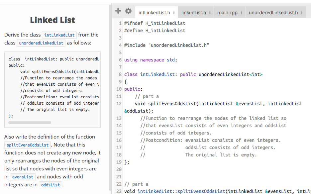Open editor settings with the gear icon
The height and width of the screenshot is (194, 311).
[x=128, y=11]
